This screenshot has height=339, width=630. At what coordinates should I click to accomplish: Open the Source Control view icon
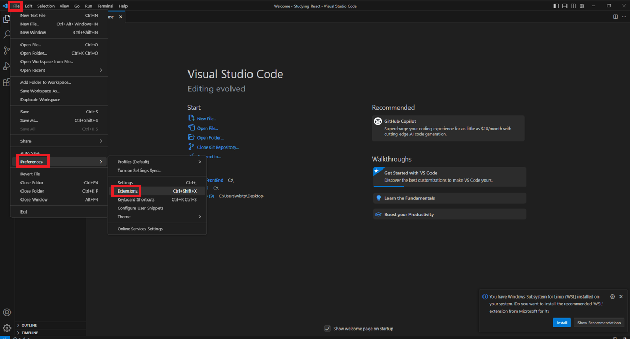point(7,50)
